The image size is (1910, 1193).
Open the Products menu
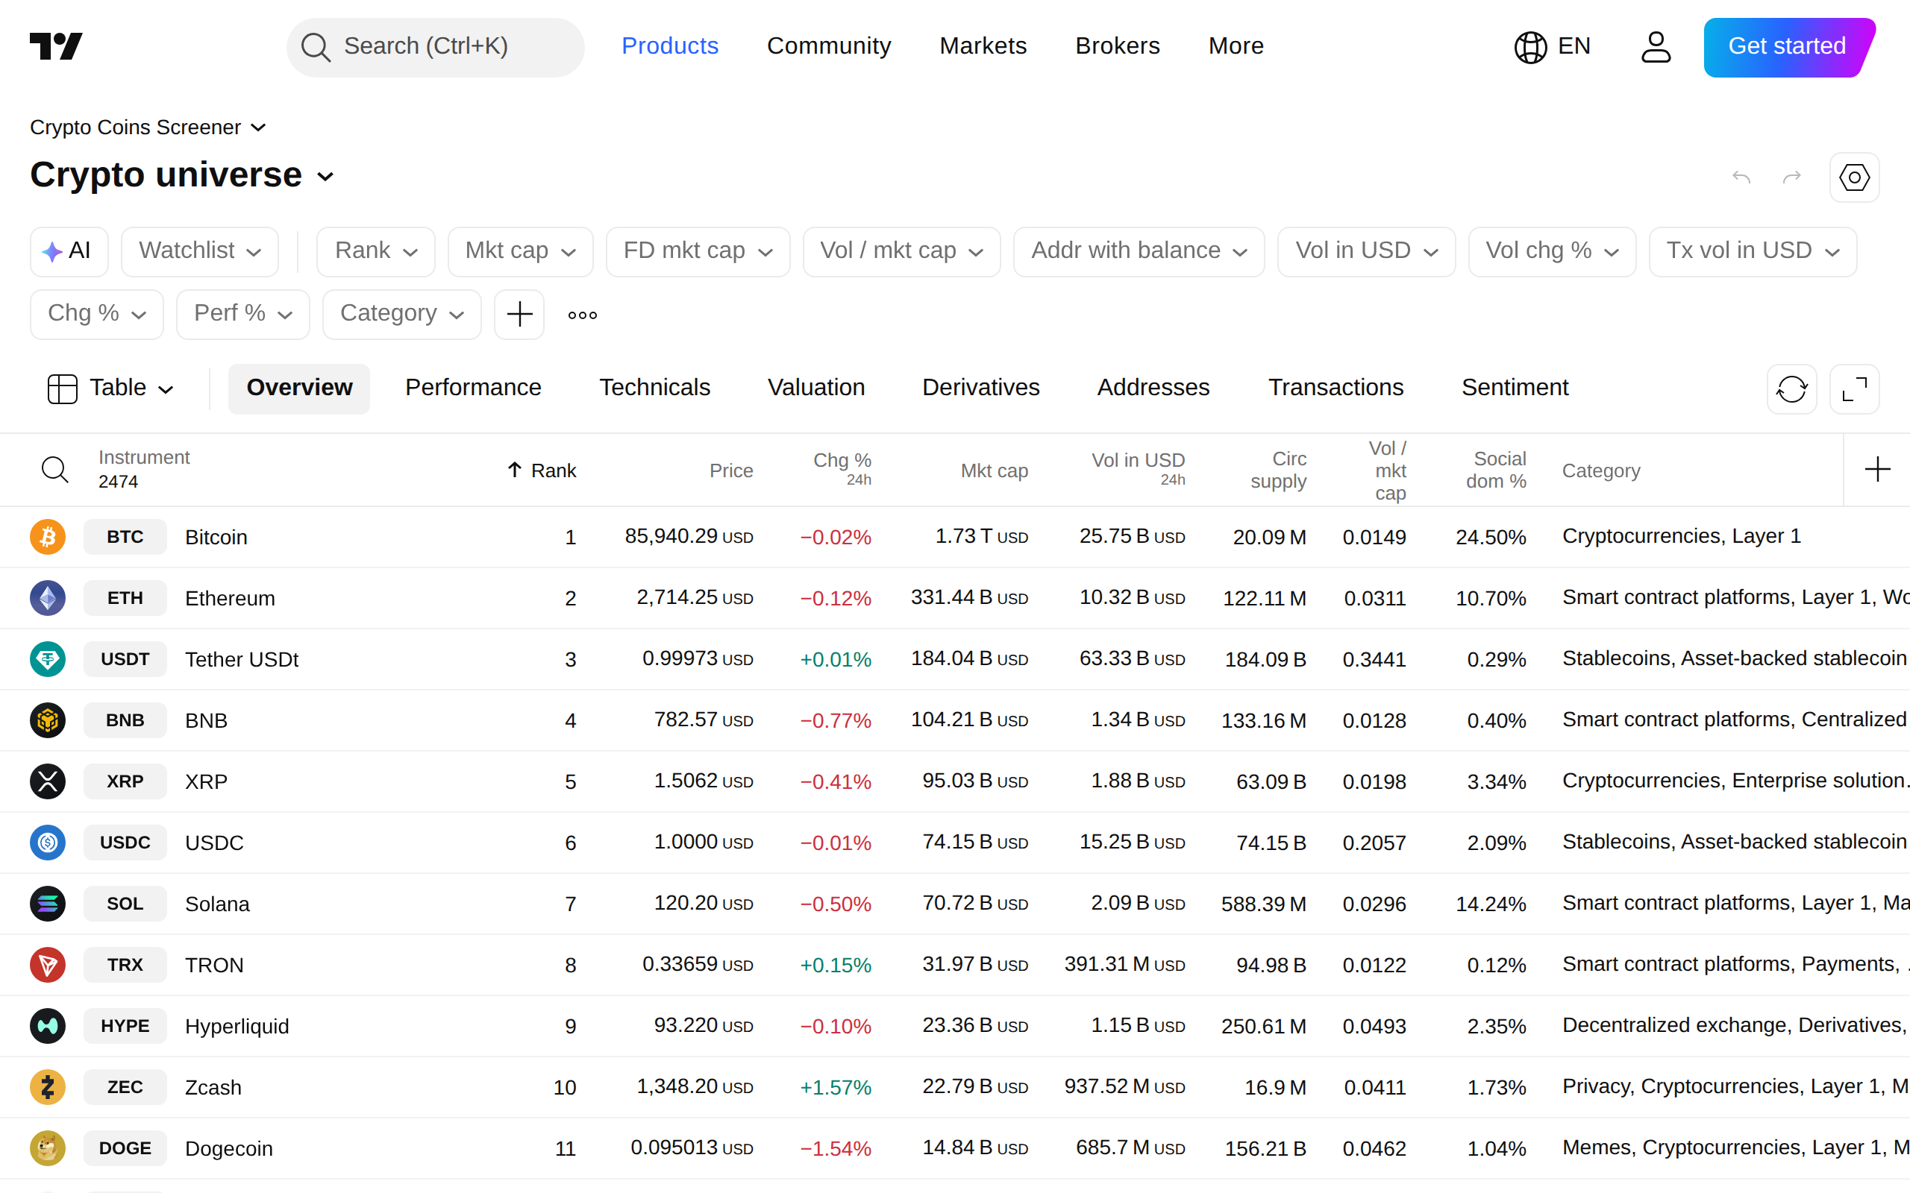(x=669, y=46)
